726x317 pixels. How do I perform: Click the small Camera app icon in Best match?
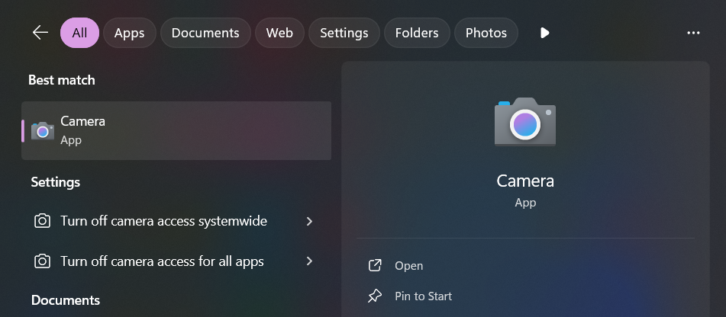(x=43, y=131)
